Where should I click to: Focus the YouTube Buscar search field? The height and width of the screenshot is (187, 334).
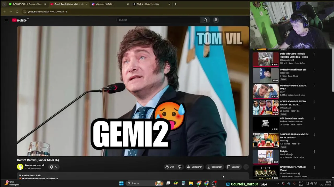(x=159, y=20)
